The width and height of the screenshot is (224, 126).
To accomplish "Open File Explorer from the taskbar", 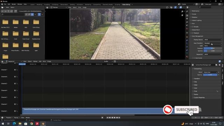I will point(20,124).
